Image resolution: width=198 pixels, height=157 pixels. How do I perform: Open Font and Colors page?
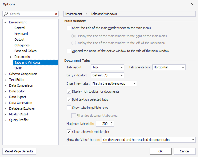(25, 51)
